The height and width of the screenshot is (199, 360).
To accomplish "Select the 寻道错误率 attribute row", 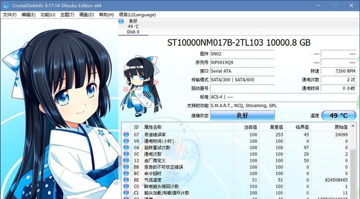I will [x=236, y=135].
